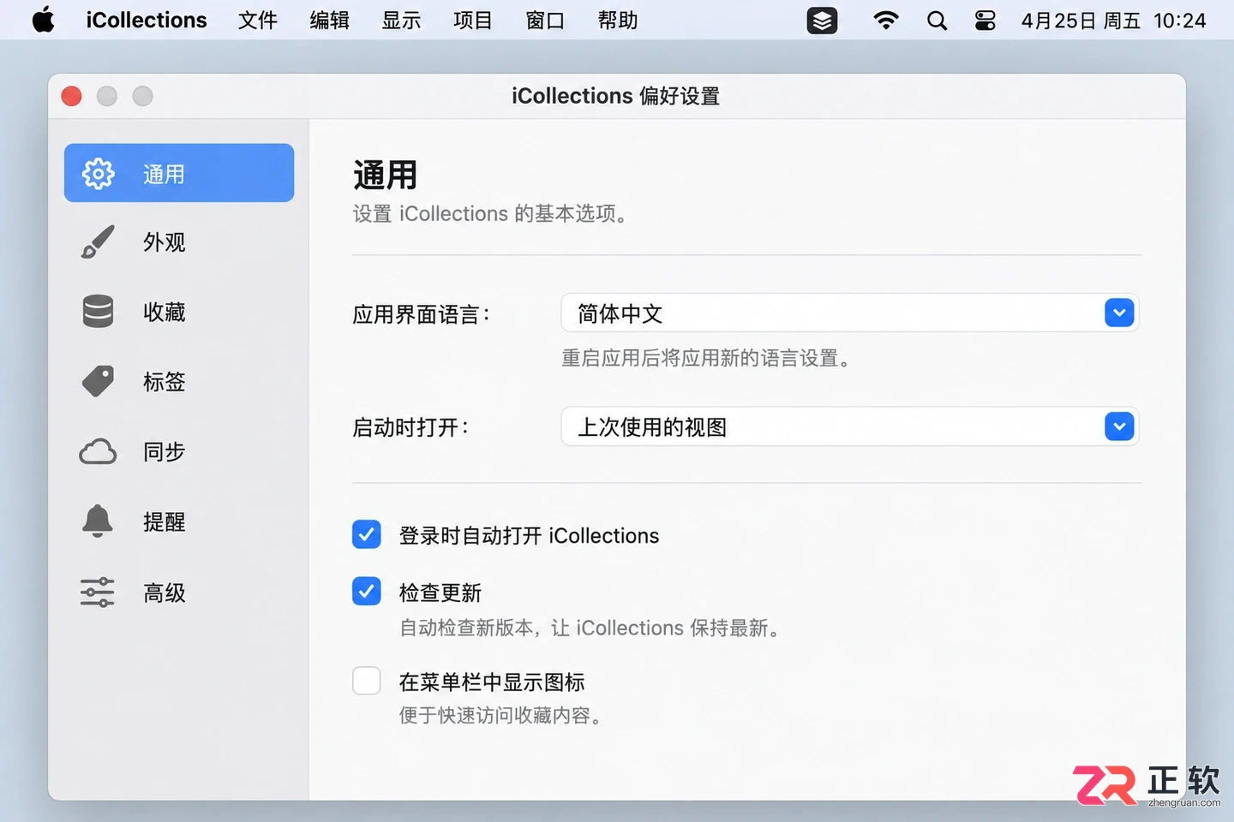This screenshot has width=1234, height=822.
Task: Click the 便于快速访问收藏内容。 description
Action: tap(502, 716)
